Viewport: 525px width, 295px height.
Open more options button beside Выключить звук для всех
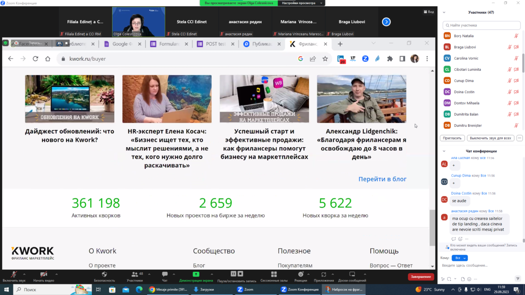point(519,138)
